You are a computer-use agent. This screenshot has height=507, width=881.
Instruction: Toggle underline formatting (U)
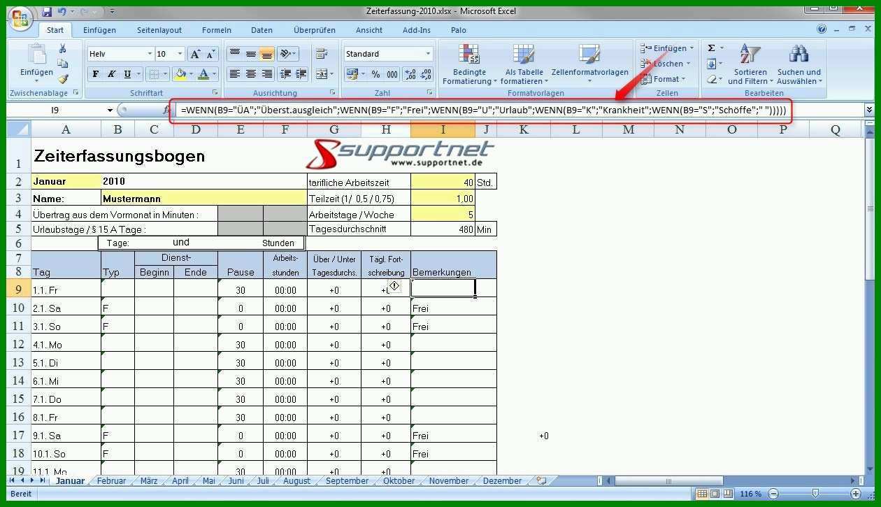(x=127, y=74)
